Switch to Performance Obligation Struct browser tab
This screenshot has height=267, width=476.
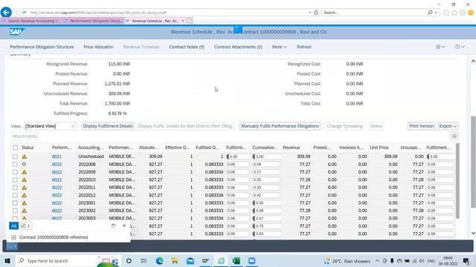pyautogui.click(x=93, y=21)
